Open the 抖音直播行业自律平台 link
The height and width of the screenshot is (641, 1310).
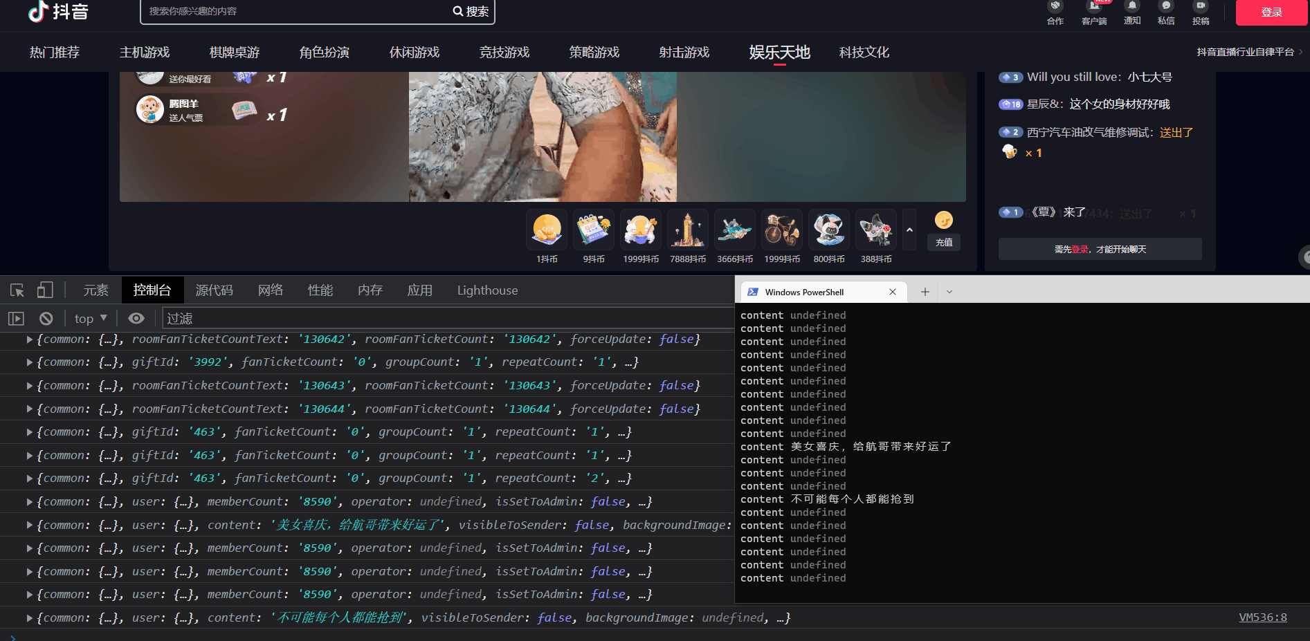1249,52
